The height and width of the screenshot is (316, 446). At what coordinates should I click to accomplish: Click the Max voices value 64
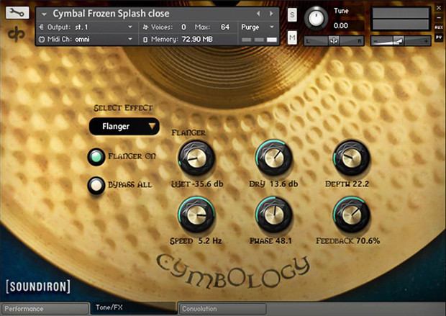(225, 27)
